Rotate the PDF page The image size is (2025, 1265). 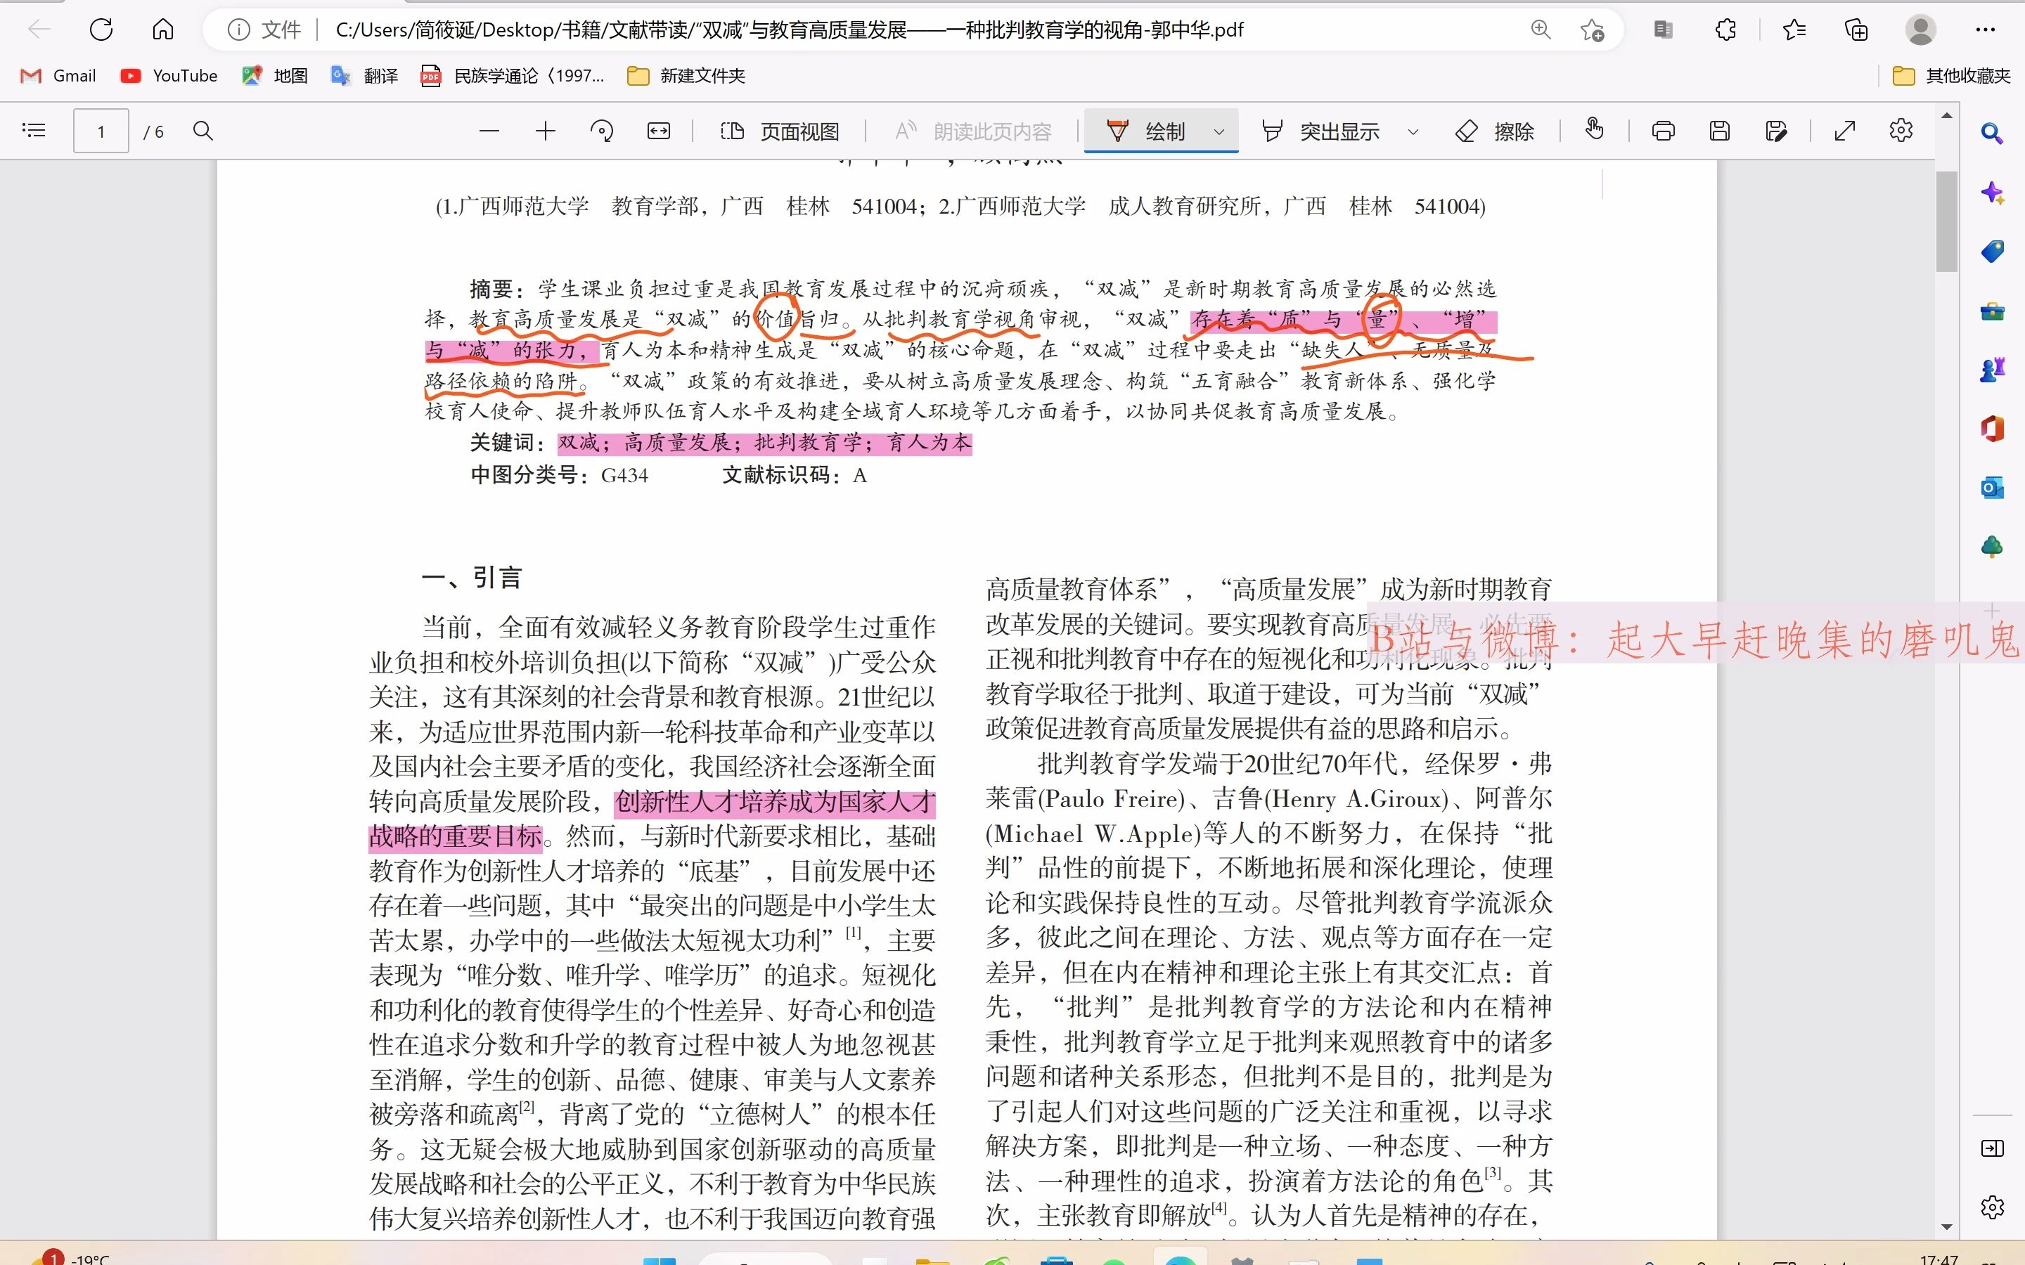point(602,131)
